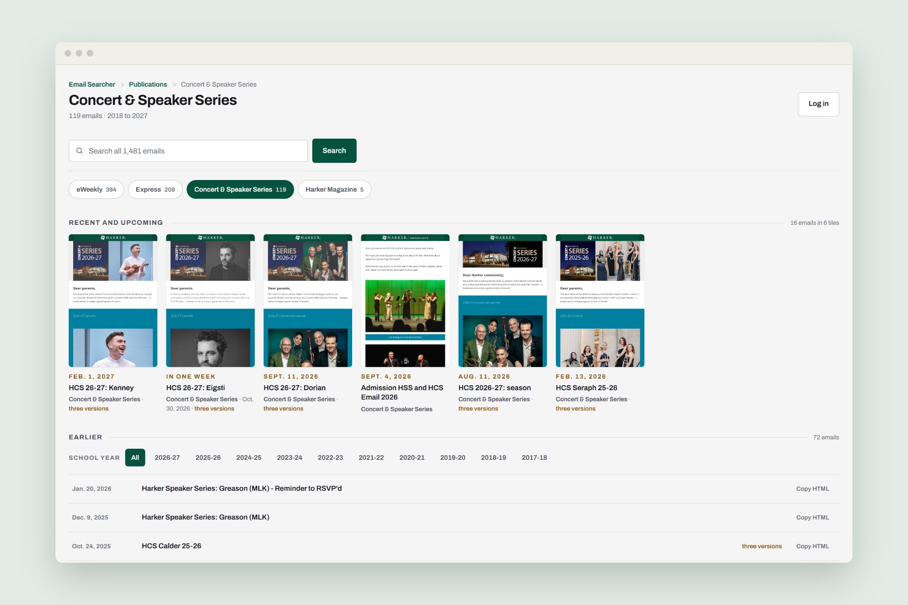The height and width of the screenshot is (605, 908).
Task: Focus the Search all 1,481 emails field
Action: (x=188, y=151)
